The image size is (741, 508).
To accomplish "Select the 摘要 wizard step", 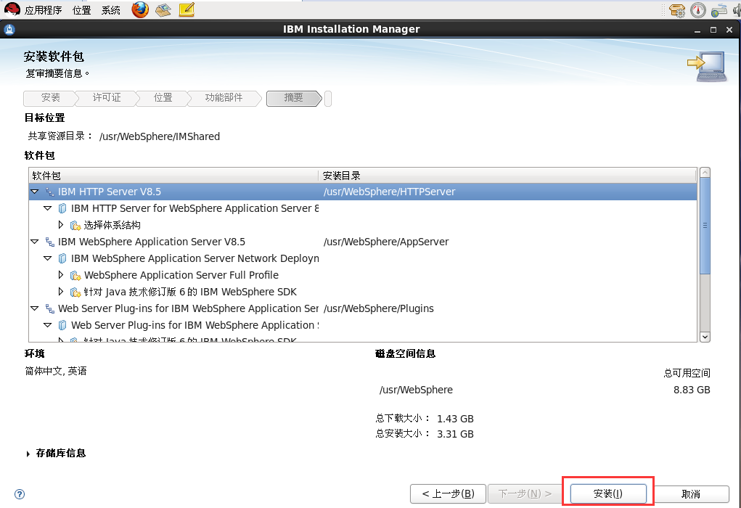I will pyautogui.click(x=293, y=98).
